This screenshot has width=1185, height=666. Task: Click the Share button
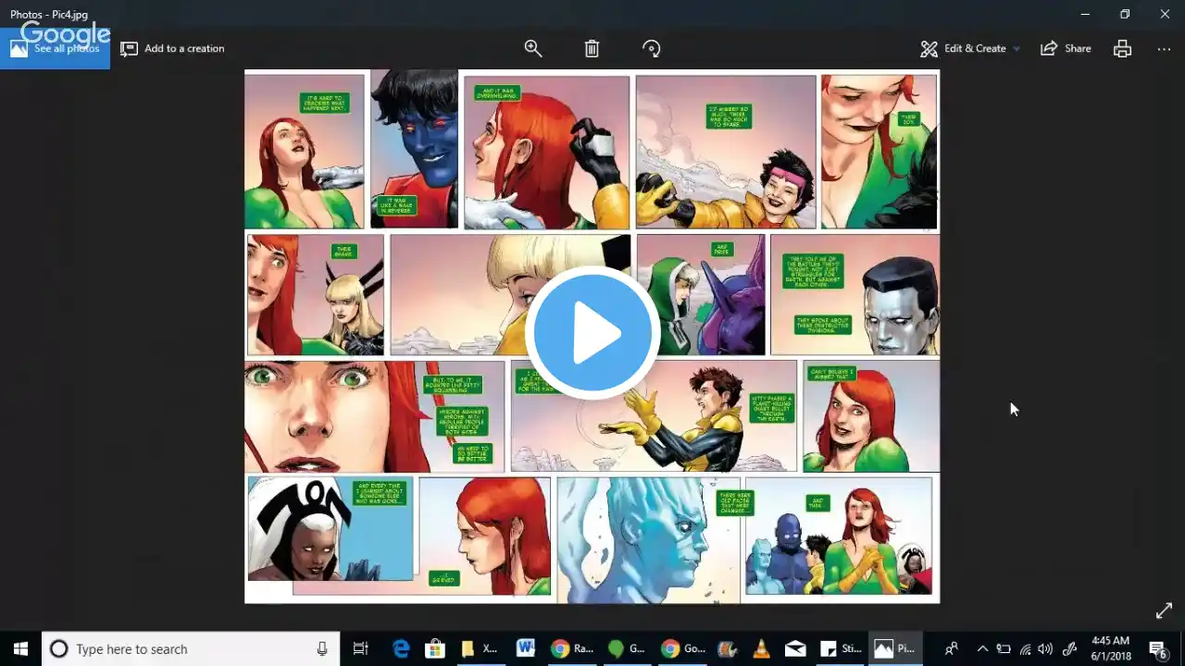tap(1066, 49)
